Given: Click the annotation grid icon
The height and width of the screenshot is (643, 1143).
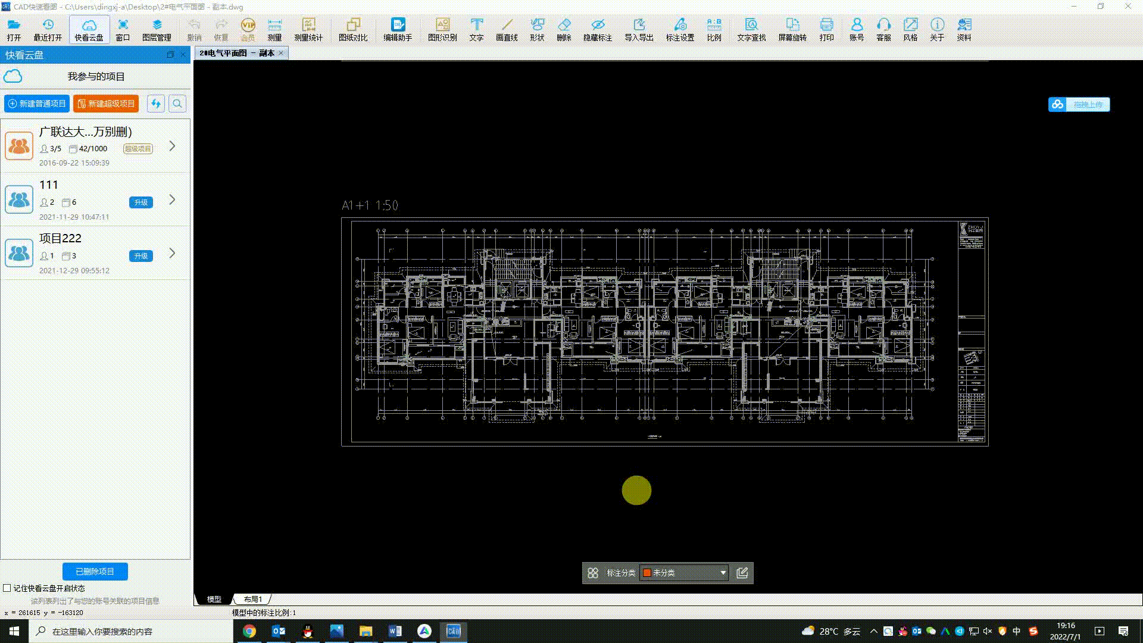Looking at the screenshot, I should point(593,573).
